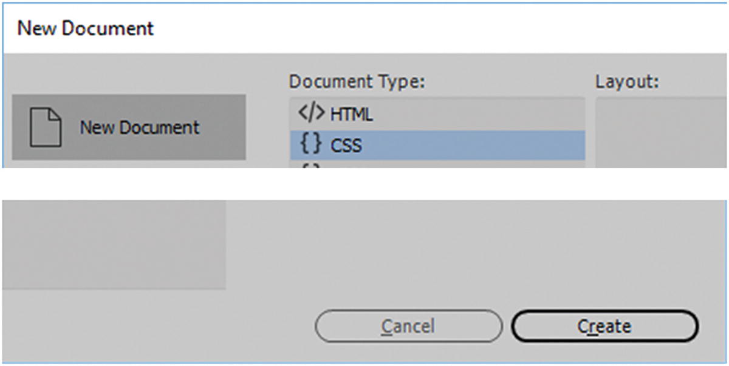Click the Layout heading
Viewport: 729px width, 366px height.
[627, 82]
